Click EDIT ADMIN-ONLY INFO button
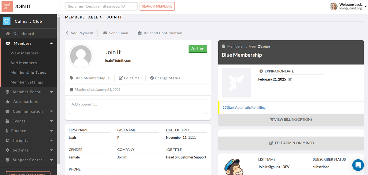 (291, 143)
